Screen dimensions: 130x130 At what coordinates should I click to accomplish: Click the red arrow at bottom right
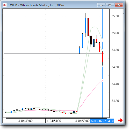pyautogui.click(x=120, y=120)
